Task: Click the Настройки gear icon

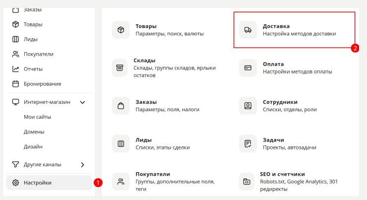Action: [15, 183]
